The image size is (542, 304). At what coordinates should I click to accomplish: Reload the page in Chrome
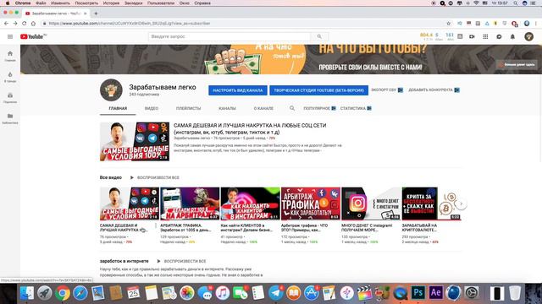(x=25, y=24)
